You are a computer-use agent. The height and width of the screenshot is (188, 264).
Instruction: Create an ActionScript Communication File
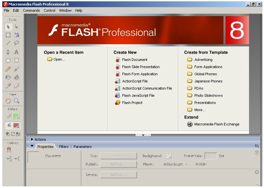point(144,88)
